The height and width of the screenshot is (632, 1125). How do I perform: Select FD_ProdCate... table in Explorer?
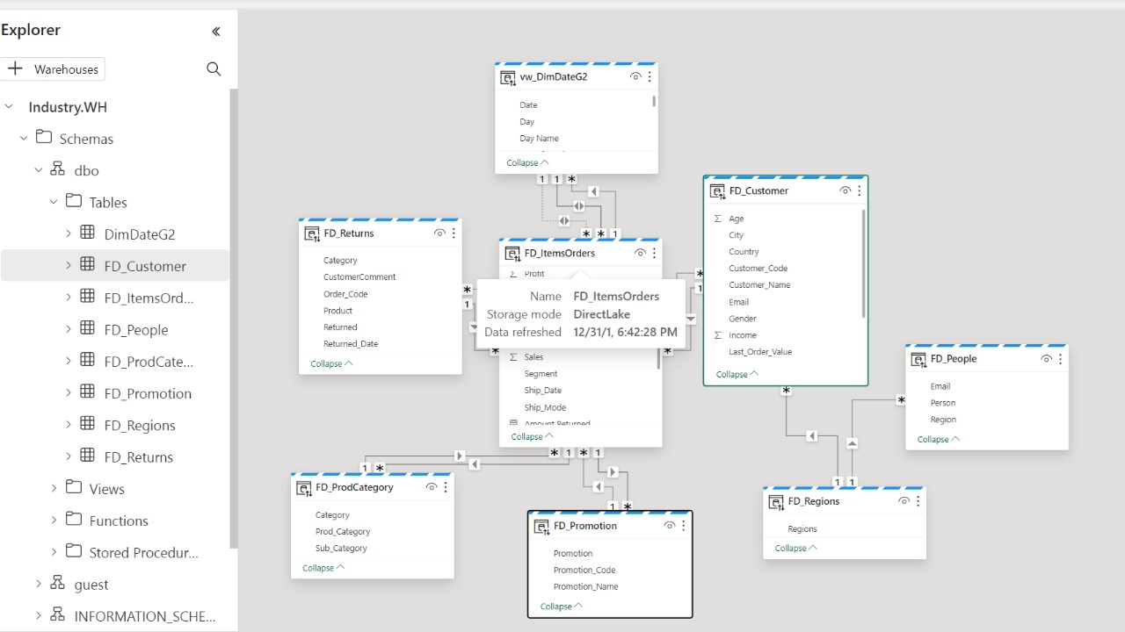coord(149,362)
